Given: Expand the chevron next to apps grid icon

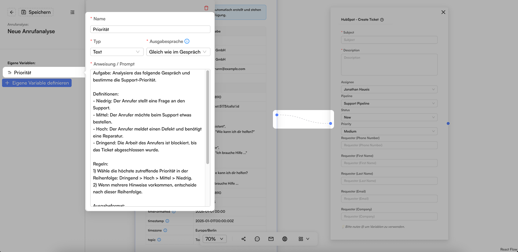Looking at the screenshot, I should click(308, 239).
